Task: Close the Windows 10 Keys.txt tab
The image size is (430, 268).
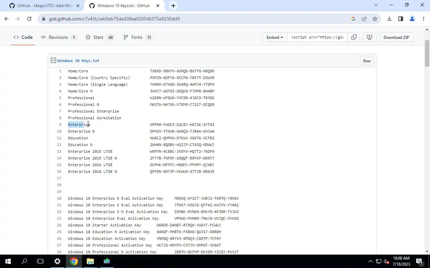Action: (x=158, y=6)
